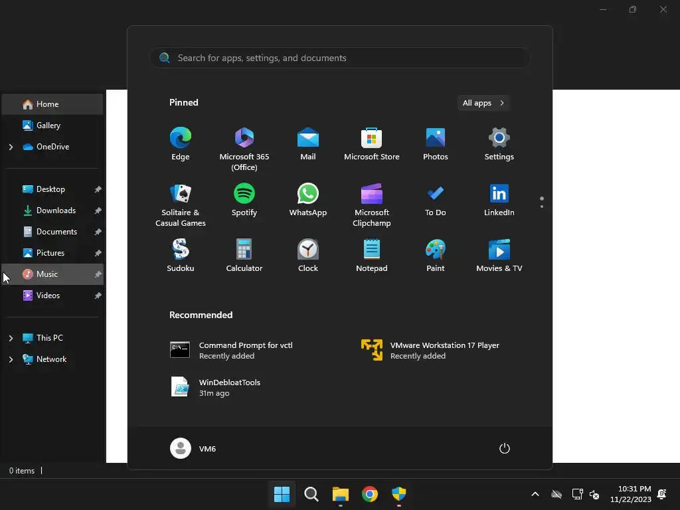Open the Calculator app
The height and width of the screenshot is (510, 680).
coord(244,256)
